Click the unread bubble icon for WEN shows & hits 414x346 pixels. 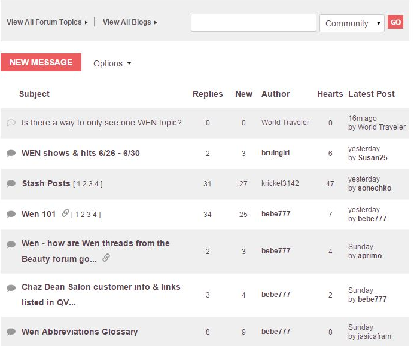pyautogui.click(x=11, y=153)
